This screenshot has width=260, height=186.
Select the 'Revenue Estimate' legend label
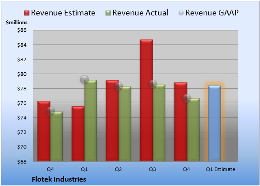[x=63, y=13]
